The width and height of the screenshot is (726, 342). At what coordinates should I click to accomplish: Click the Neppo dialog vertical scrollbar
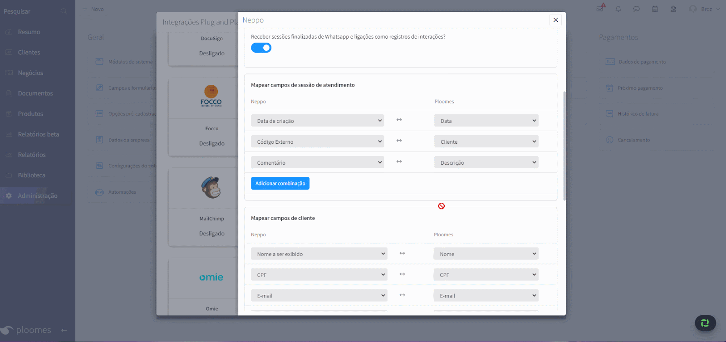(564, 145)
